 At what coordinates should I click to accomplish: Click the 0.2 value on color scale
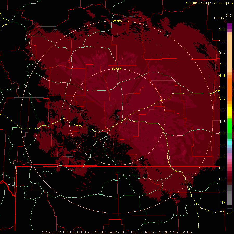[222, 168]
